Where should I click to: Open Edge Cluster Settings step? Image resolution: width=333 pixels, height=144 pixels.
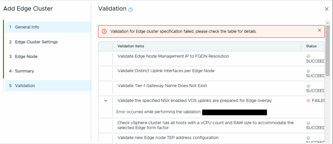[36, 42]
